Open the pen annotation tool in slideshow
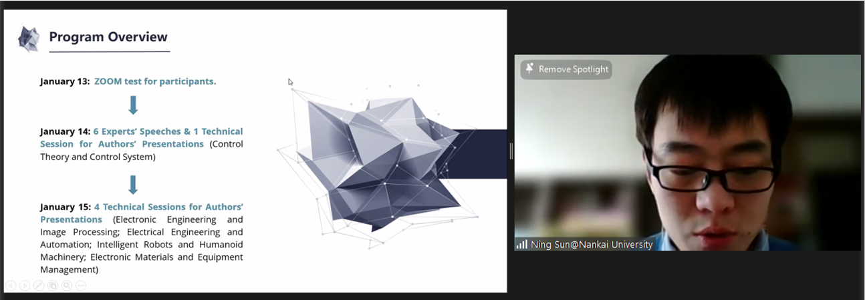 coord(39,285)
